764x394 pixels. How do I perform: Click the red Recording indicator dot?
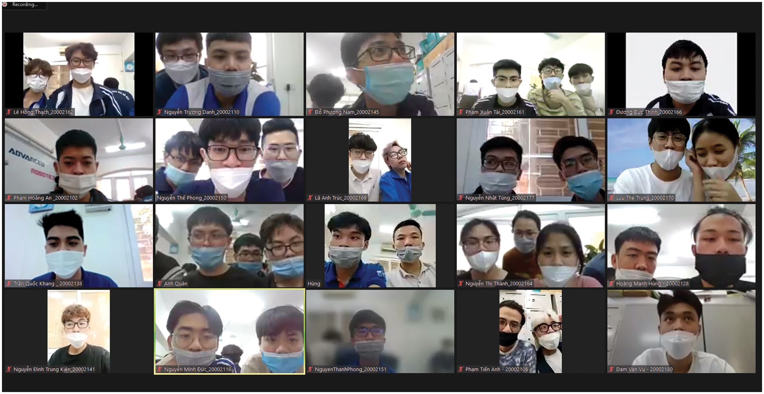click(x=5, y=5)
